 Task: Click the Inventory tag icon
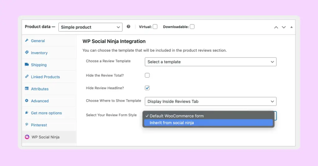point(27,53)
